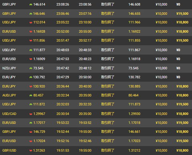Click green up arrow beside 111.877
The width and height of the screenshot is (192, 155).
31,50
